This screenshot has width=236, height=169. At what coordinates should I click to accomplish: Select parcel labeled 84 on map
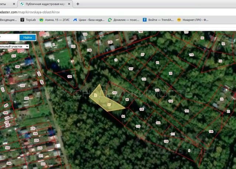click(123, 116)
